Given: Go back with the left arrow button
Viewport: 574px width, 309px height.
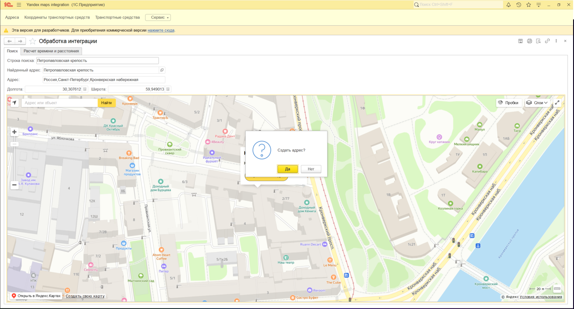Looking at the screenshot, I should pos(10,41).
